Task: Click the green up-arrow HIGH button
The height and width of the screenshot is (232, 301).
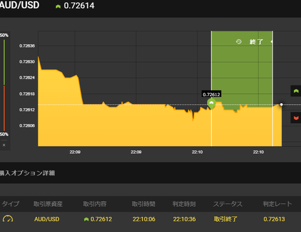Action: [296, 91]
